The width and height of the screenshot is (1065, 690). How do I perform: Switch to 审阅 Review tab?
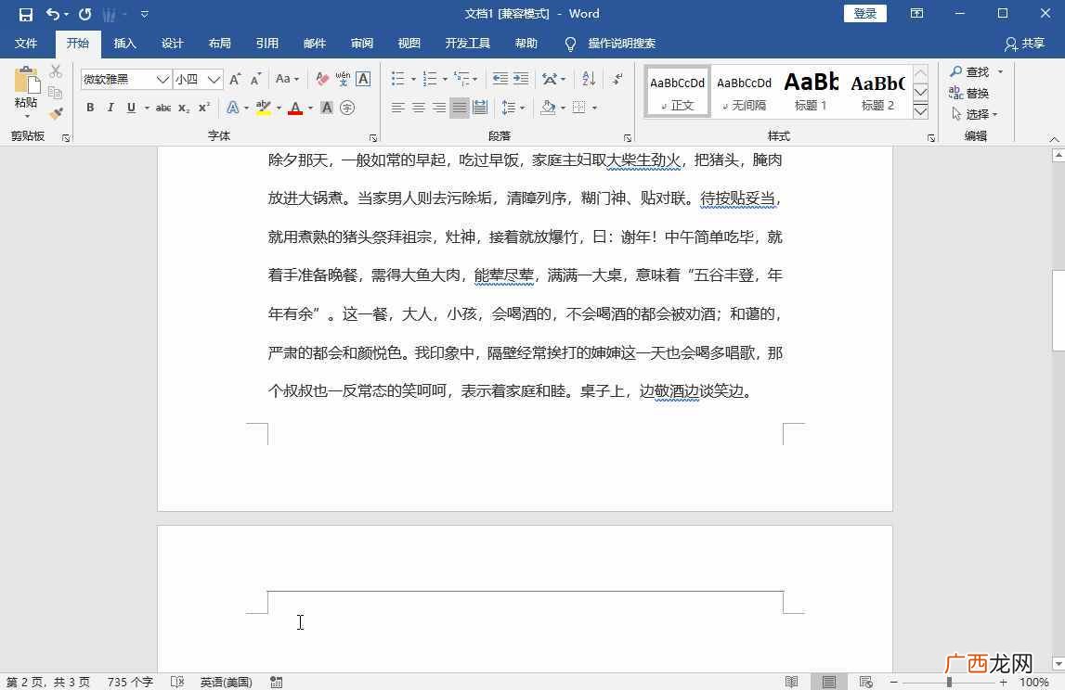pos(362,44)
